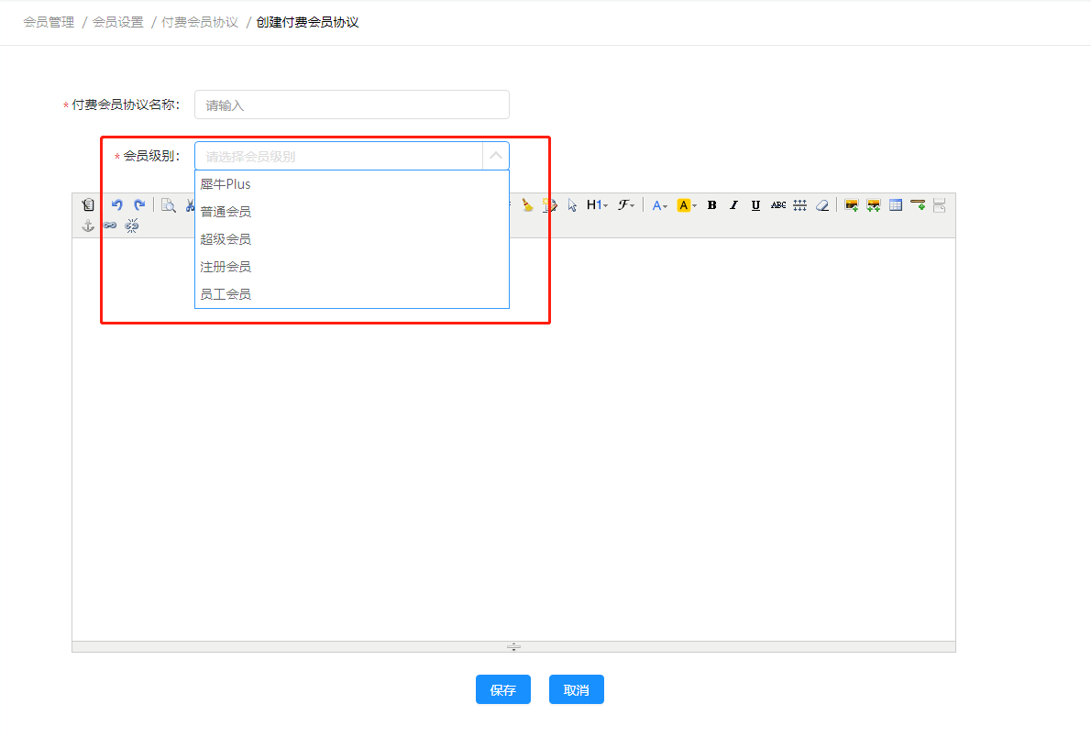Choose 超级会员 option
Image resolution: width=1091 pixels, height=737 pixels.
(x=352, y=239)
